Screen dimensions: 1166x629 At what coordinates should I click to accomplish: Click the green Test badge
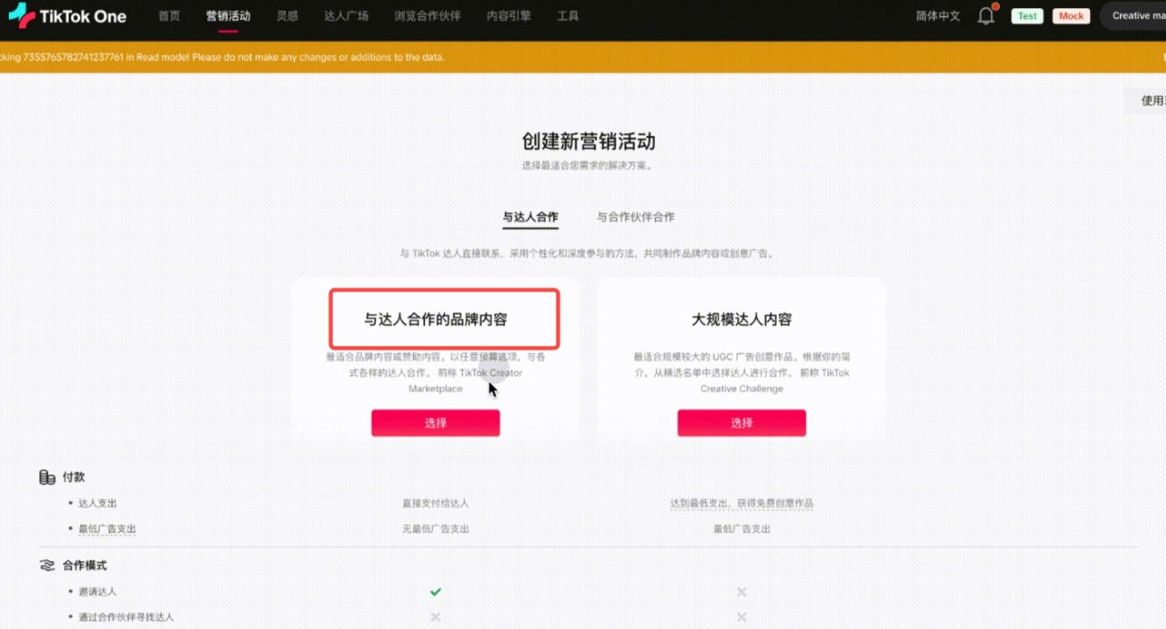coord(1028,16)
